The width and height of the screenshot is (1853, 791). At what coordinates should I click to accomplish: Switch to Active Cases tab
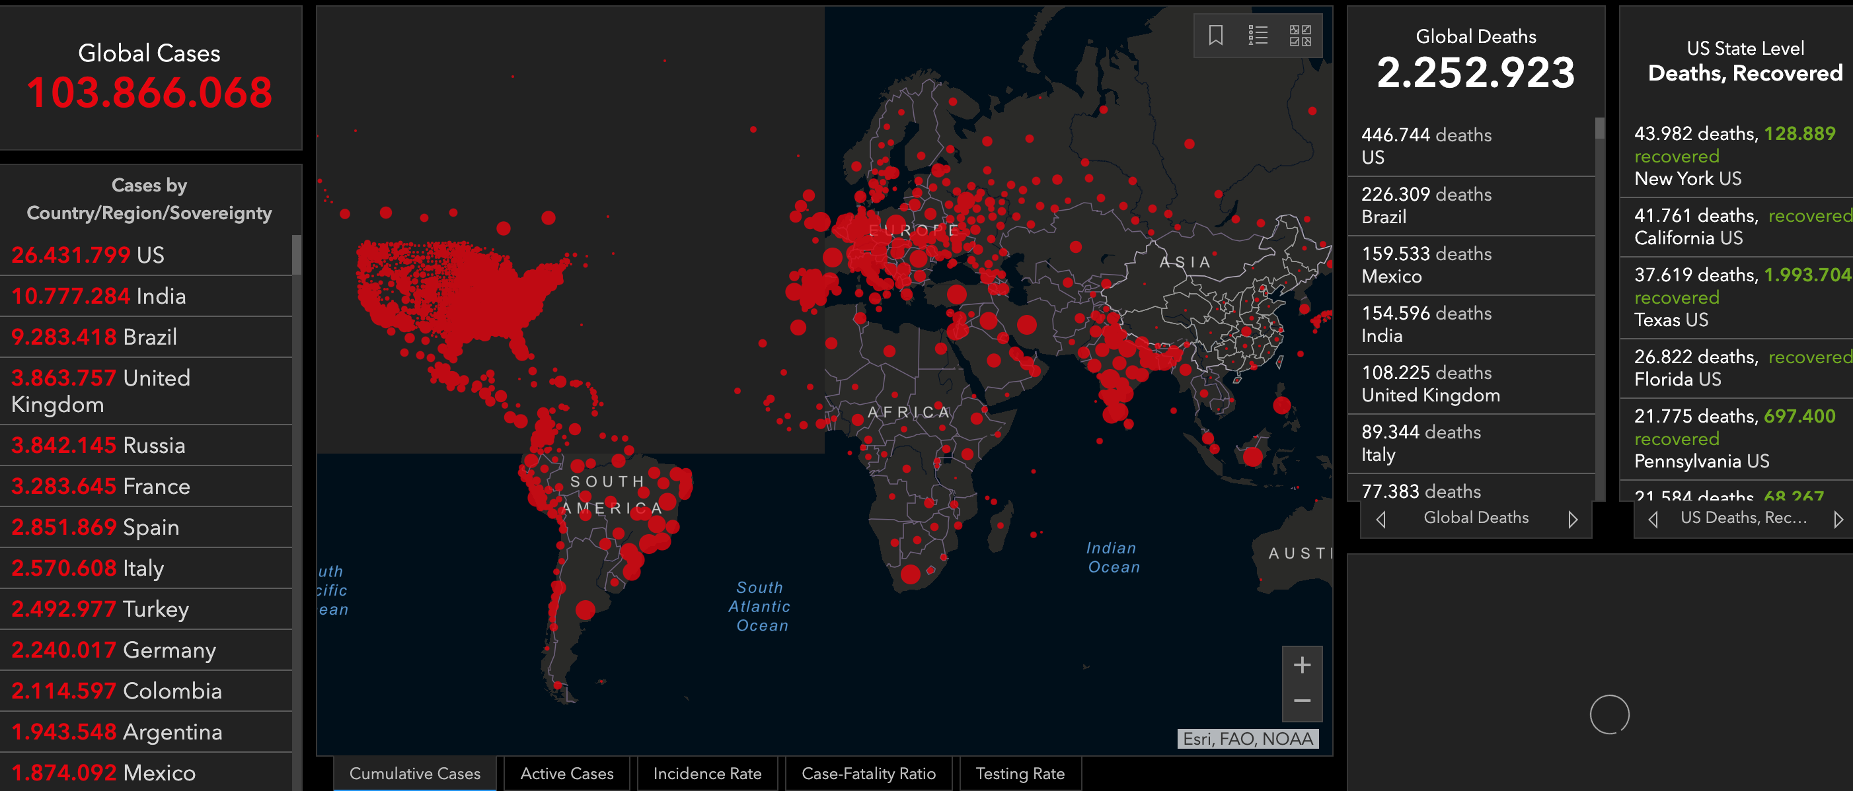click(566, 774)
